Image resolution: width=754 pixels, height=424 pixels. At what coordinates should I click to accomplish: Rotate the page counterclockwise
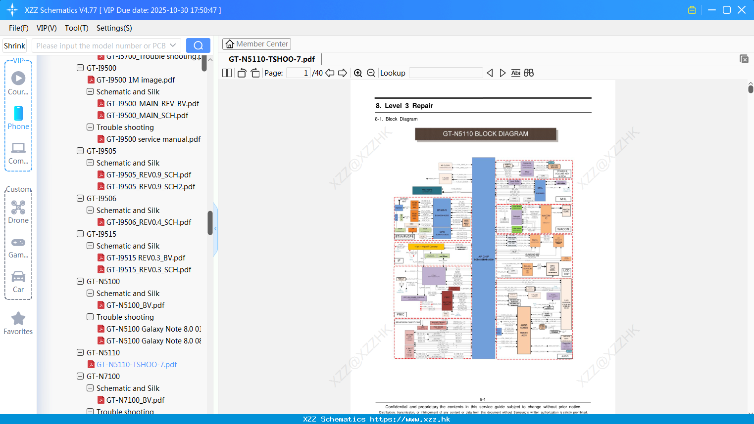pos(242,73)
